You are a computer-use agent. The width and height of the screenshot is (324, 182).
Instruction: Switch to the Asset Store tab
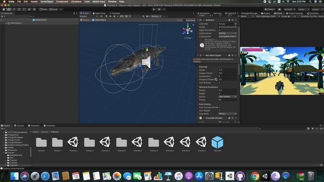99,13
